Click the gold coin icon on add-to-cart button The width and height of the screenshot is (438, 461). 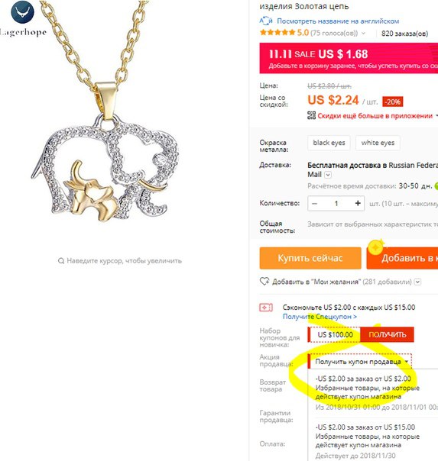tap(375, 248)
